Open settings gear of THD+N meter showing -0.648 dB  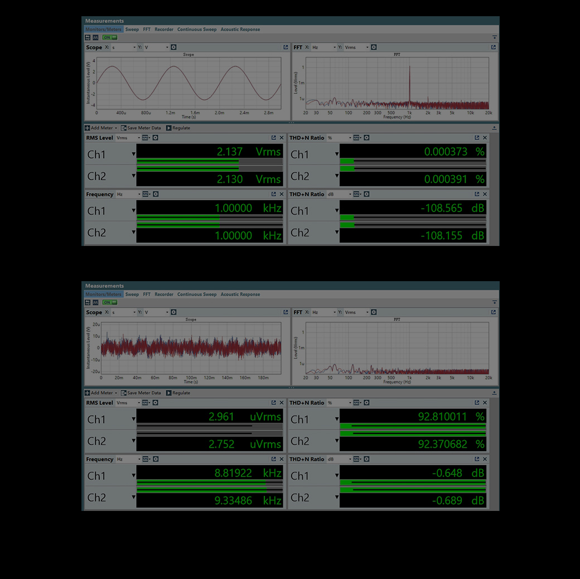[x=366, y=459]
